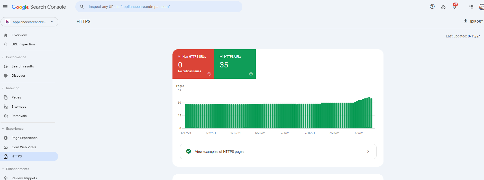Open URL inspection from the sidebar
Image resolution: width=484 pixels, height=180 pixels.
pos(23,44)
